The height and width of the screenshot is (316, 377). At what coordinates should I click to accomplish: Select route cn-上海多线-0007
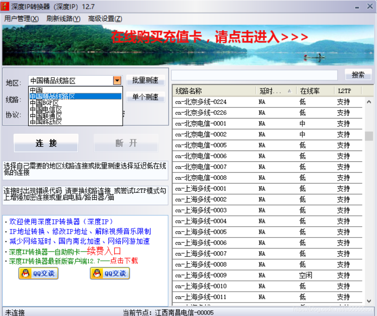(267, 254)
